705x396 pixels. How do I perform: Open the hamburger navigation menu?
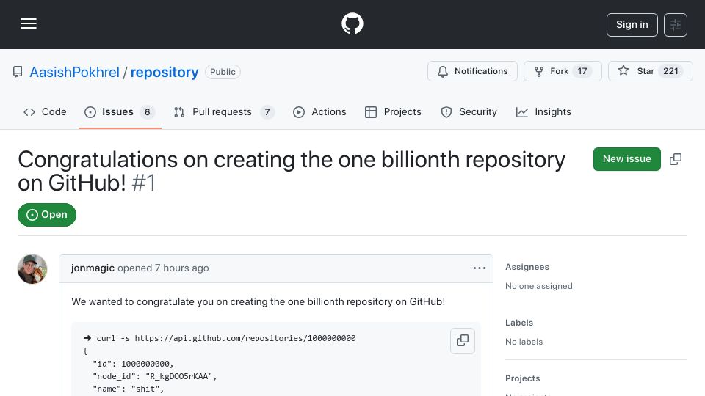[29, 23]
